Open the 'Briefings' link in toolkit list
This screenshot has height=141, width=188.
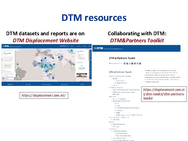pos(115,79)
